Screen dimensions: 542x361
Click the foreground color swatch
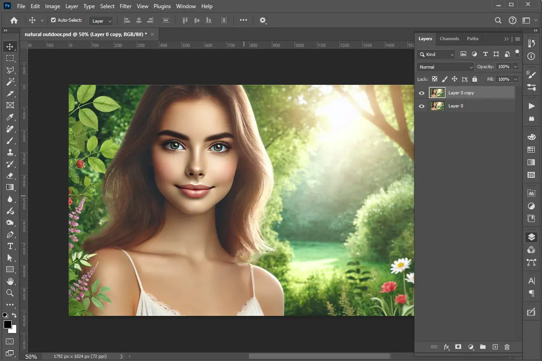pyautogui.click(x=8, y=323)
